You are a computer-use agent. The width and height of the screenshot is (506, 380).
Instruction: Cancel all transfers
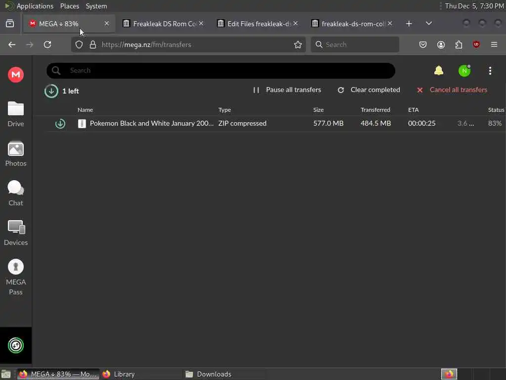452,90
